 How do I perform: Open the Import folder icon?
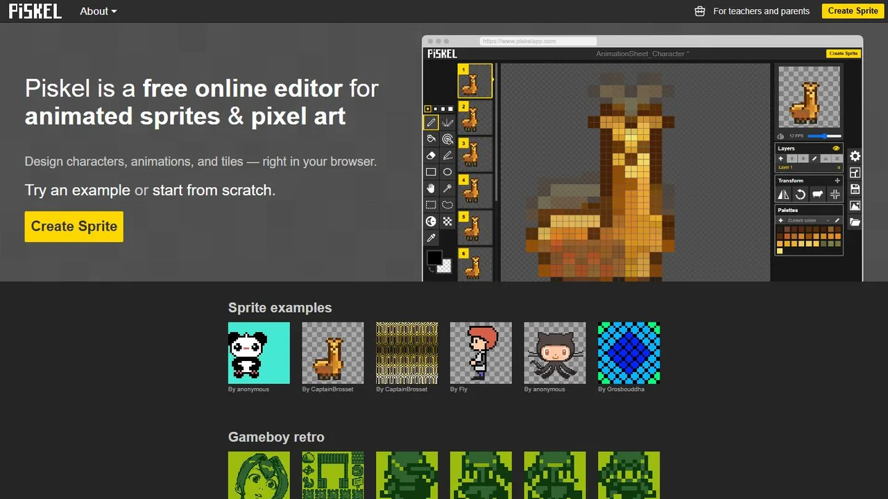855,222
